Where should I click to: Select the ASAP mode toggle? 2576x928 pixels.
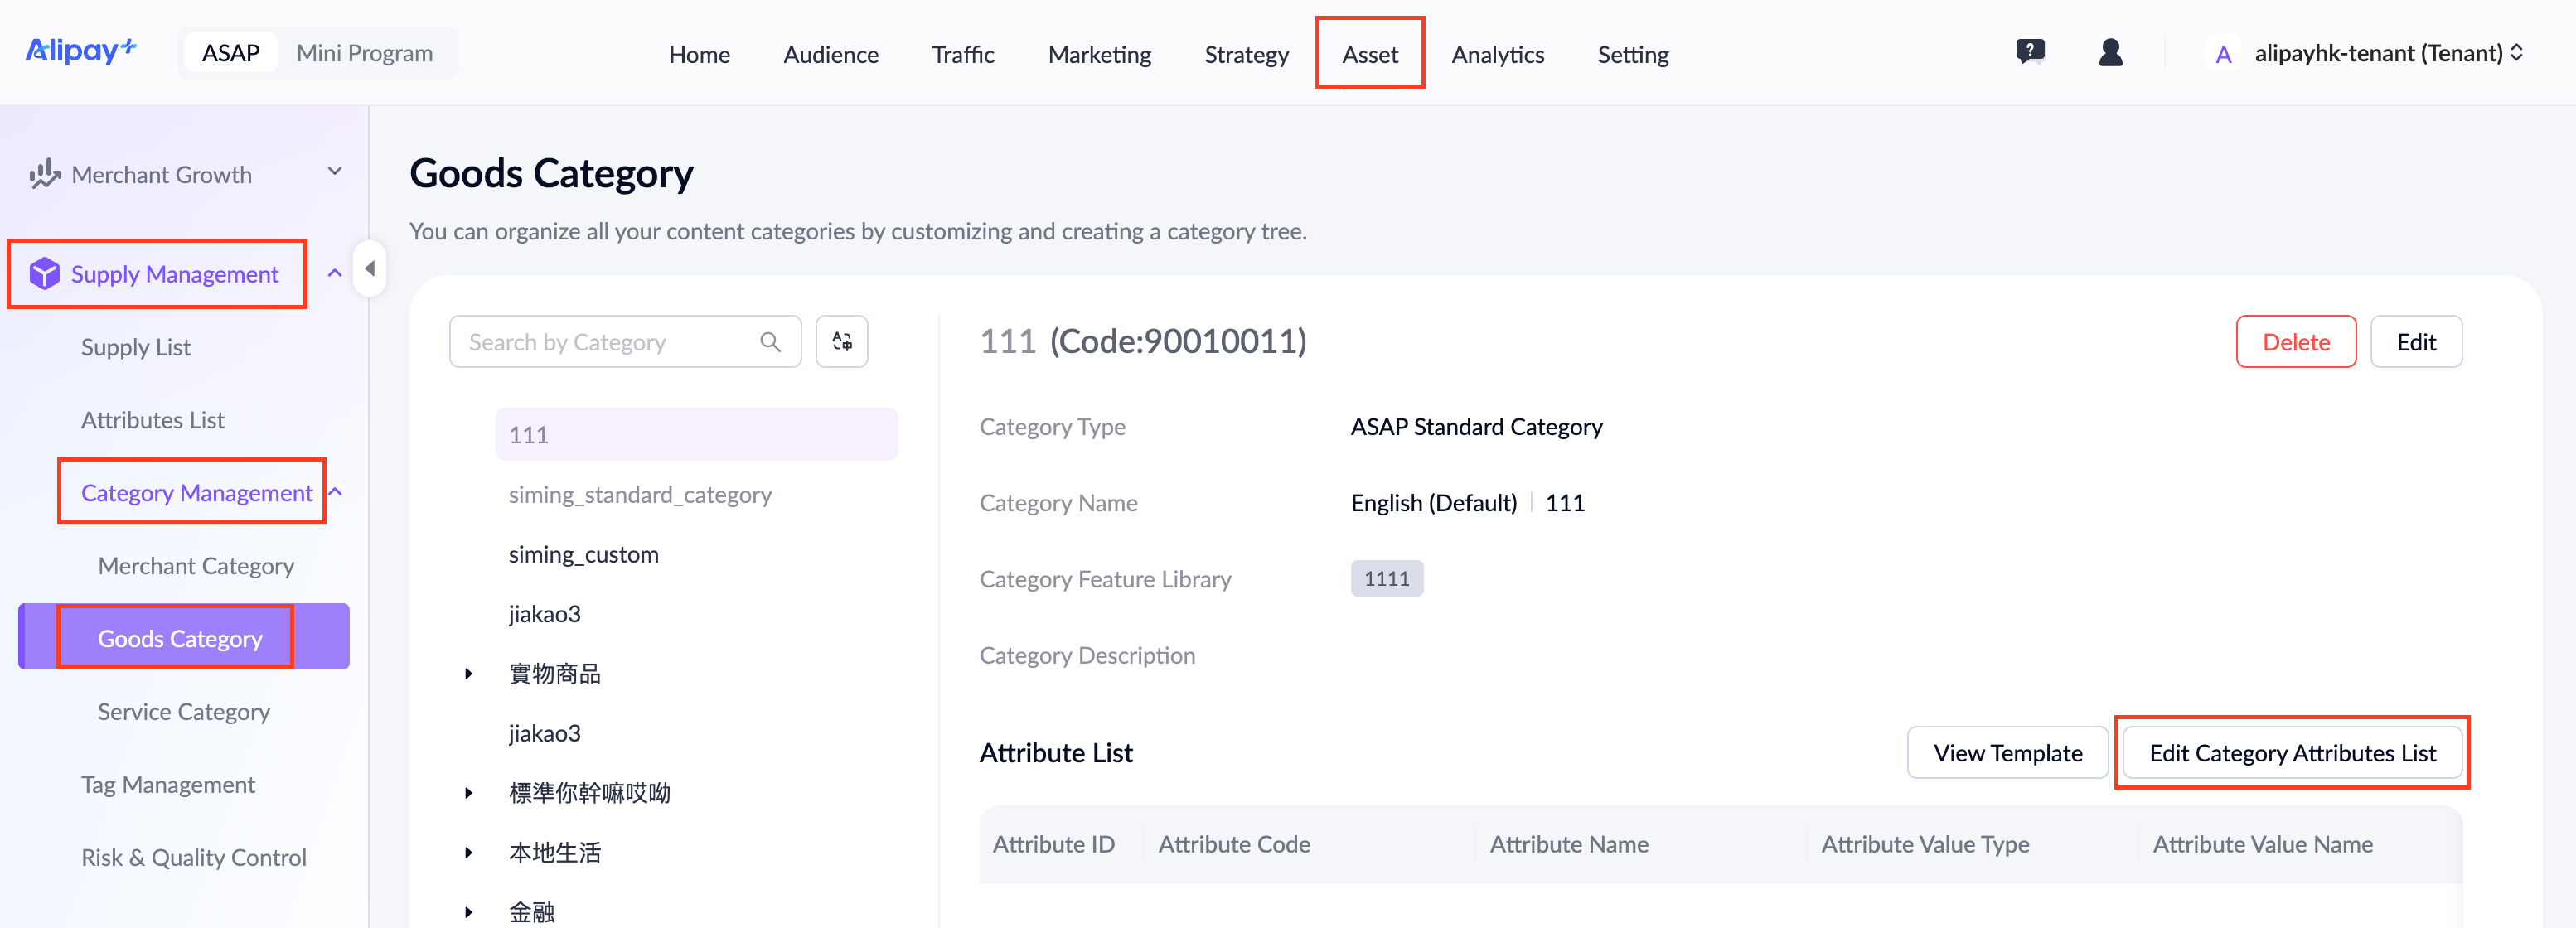(x=230, y=53)
